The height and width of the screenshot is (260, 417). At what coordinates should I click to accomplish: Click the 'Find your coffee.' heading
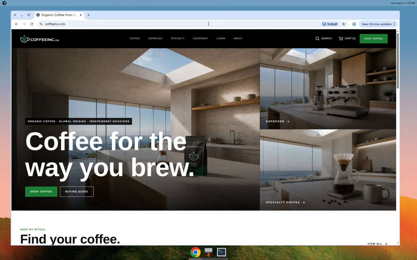point(70,239)
